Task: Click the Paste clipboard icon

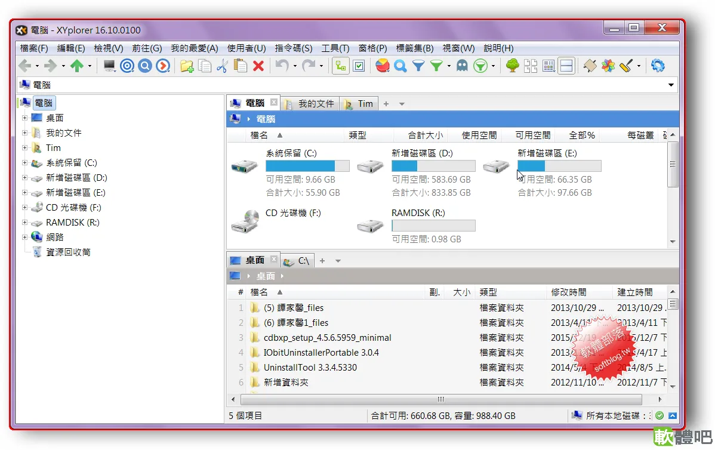Action: 241,66
